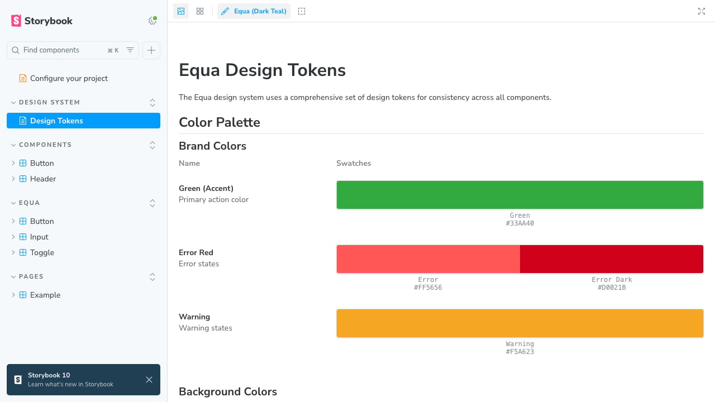
Task: Click the Swatches column header
Action: point(354,164)
